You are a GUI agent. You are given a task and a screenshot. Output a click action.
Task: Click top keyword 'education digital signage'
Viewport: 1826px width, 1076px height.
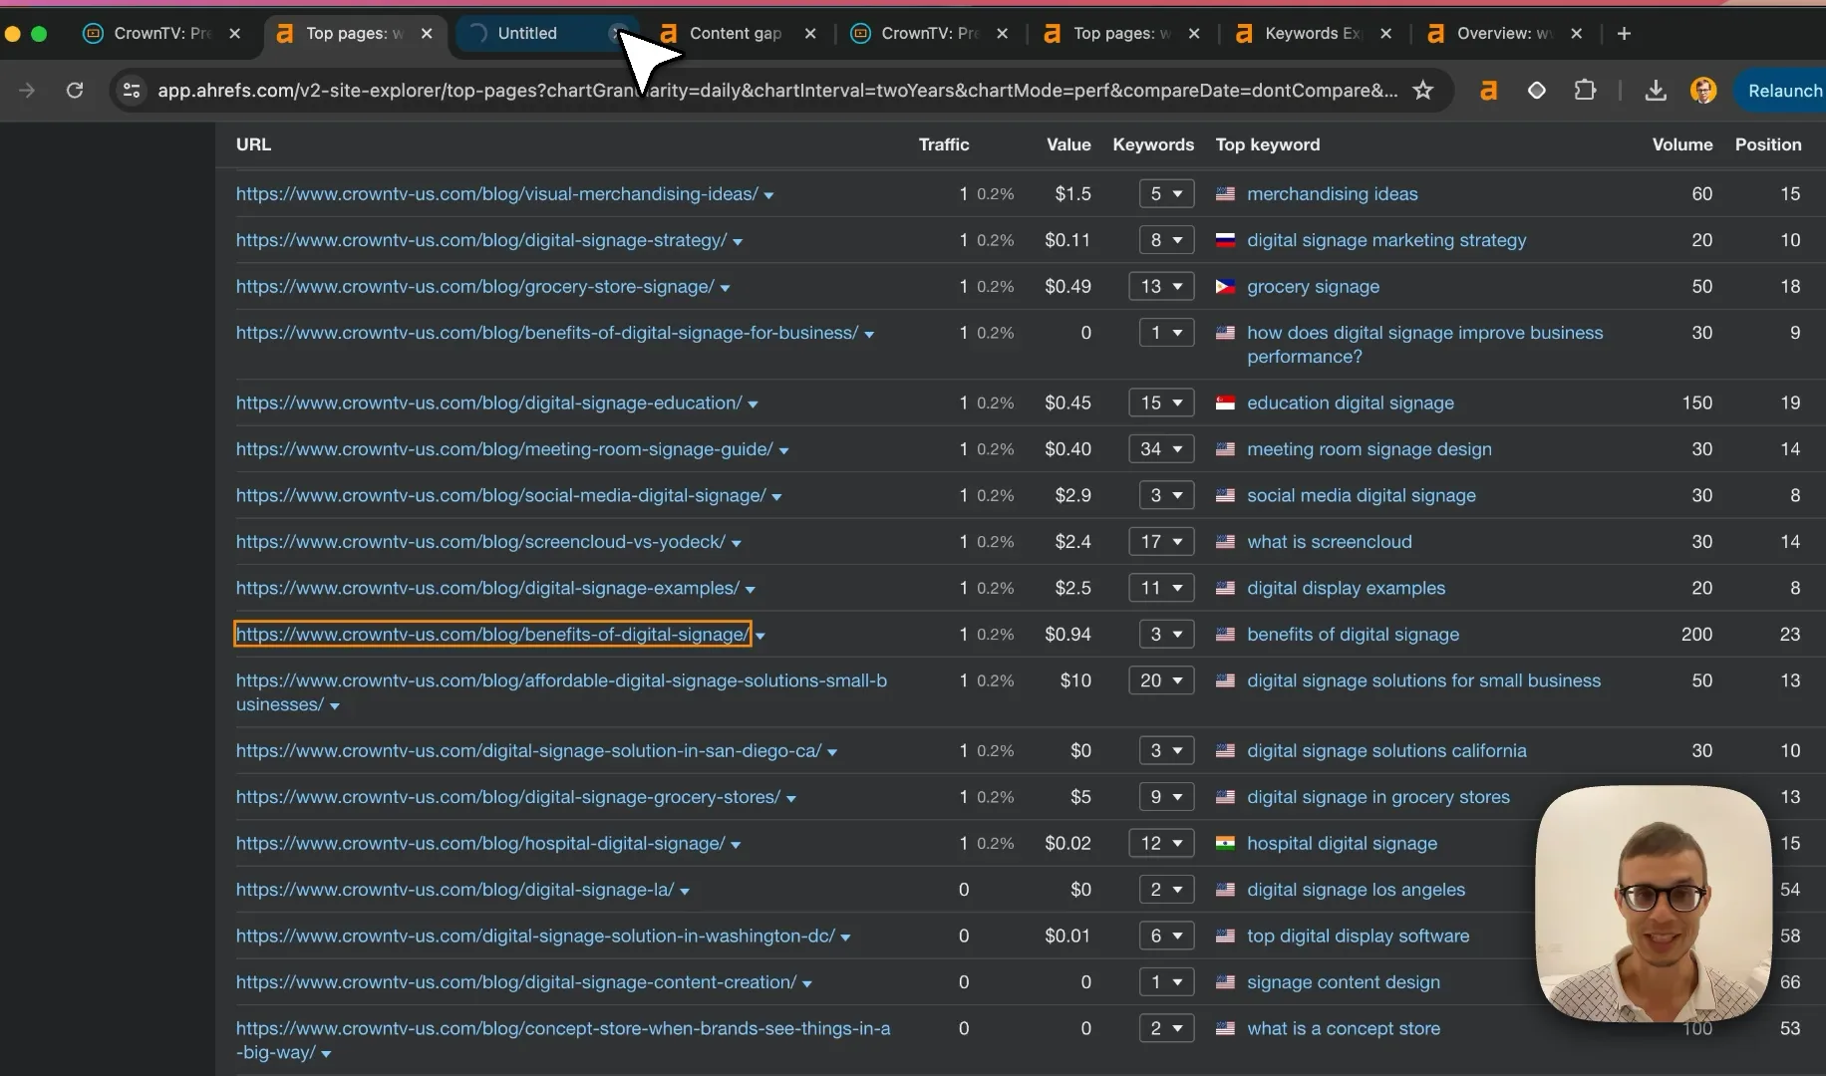[x=1350, y=403]
